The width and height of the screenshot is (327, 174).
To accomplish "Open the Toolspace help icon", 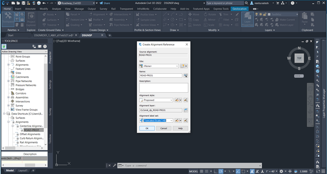I will point(45,47).
